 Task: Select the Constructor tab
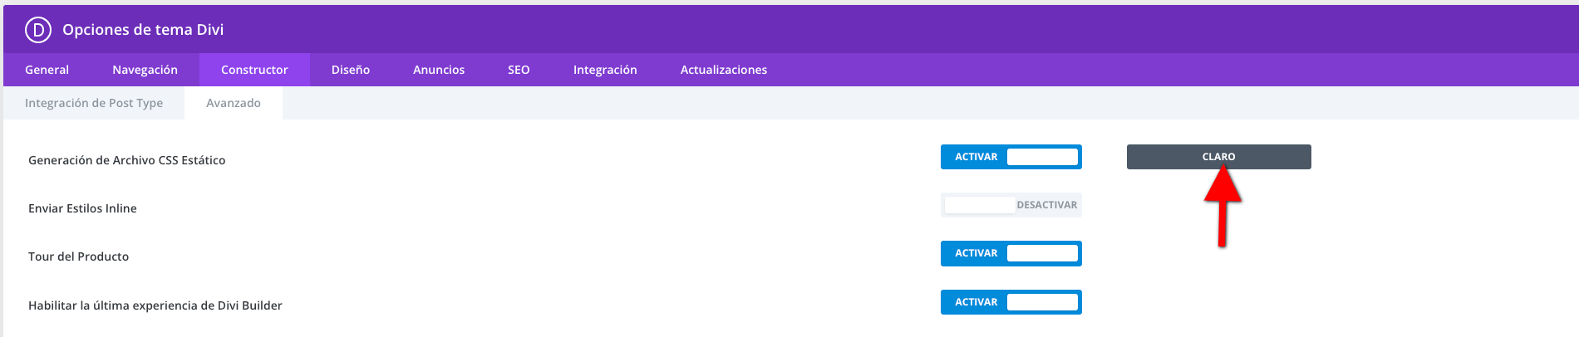pyautogui.click(x=254, y=70)
